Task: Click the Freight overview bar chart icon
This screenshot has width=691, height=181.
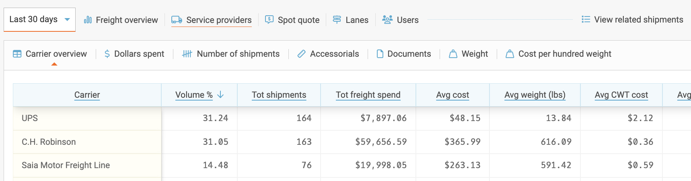Action: coord(88,20)
